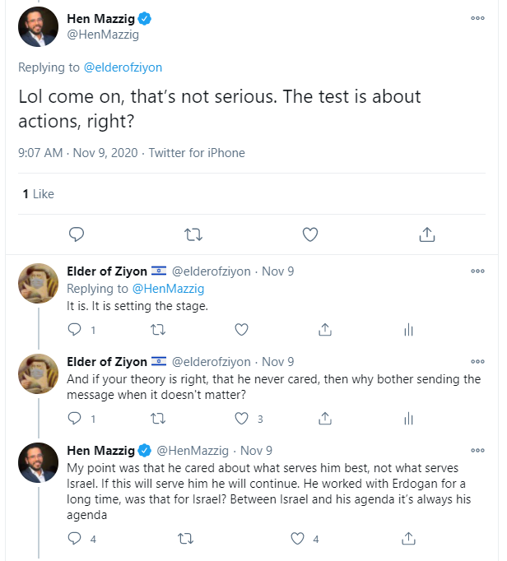The width and height of the screenshot is (507, 561).
Task: Like the "It is setting the stage" reply
Action: point(241,330)
